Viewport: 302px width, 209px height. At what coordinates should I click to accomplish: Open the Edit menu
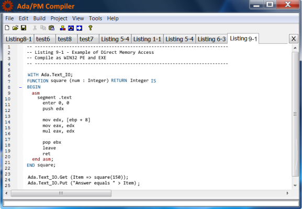pos(24,18)
